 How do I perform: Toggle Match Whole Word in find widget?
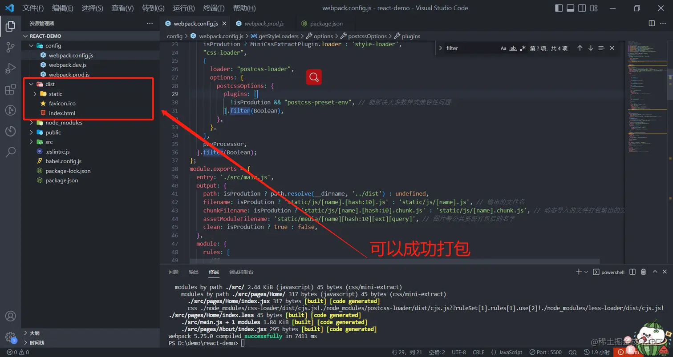point(513,48)
